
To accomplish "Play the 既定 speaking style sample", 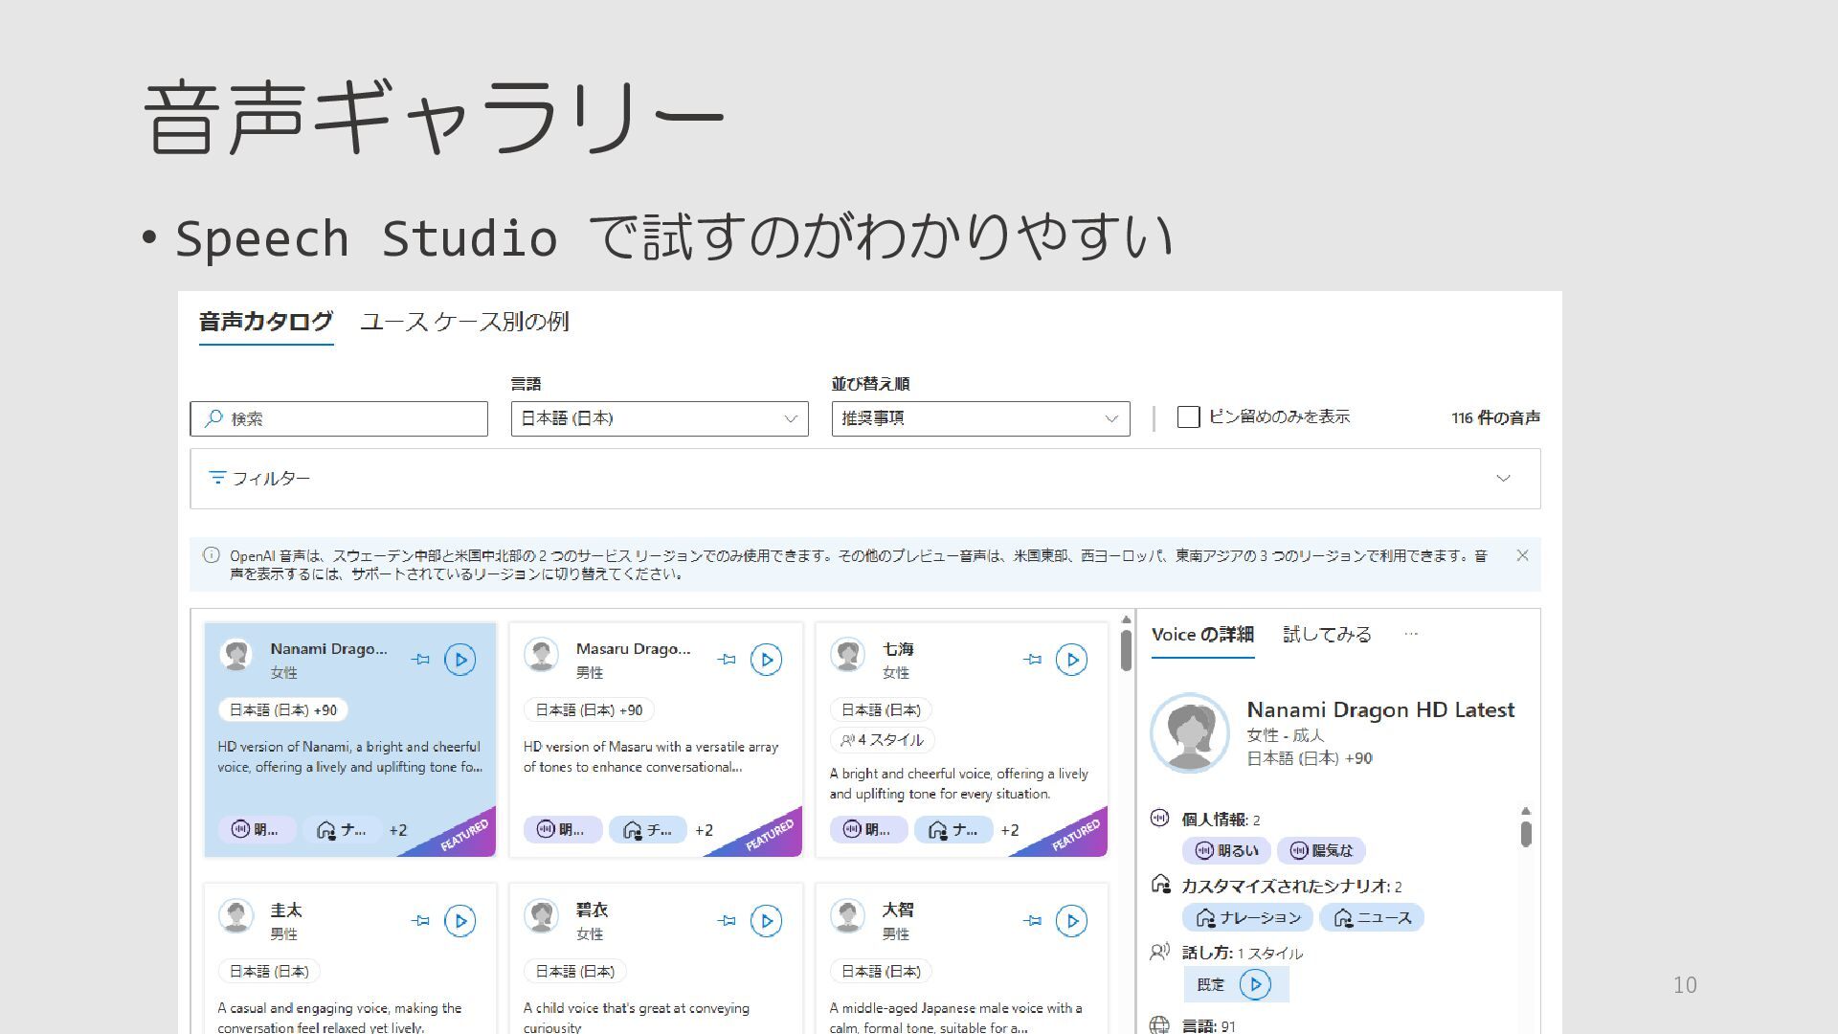I will (1255, 984).
